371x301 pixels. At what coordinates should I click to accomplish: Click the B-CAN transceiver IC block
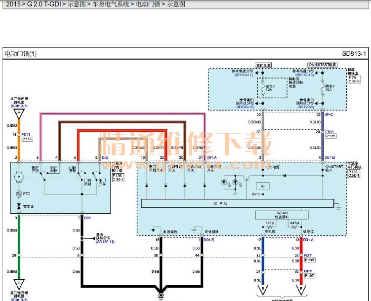tap(282, 215)
